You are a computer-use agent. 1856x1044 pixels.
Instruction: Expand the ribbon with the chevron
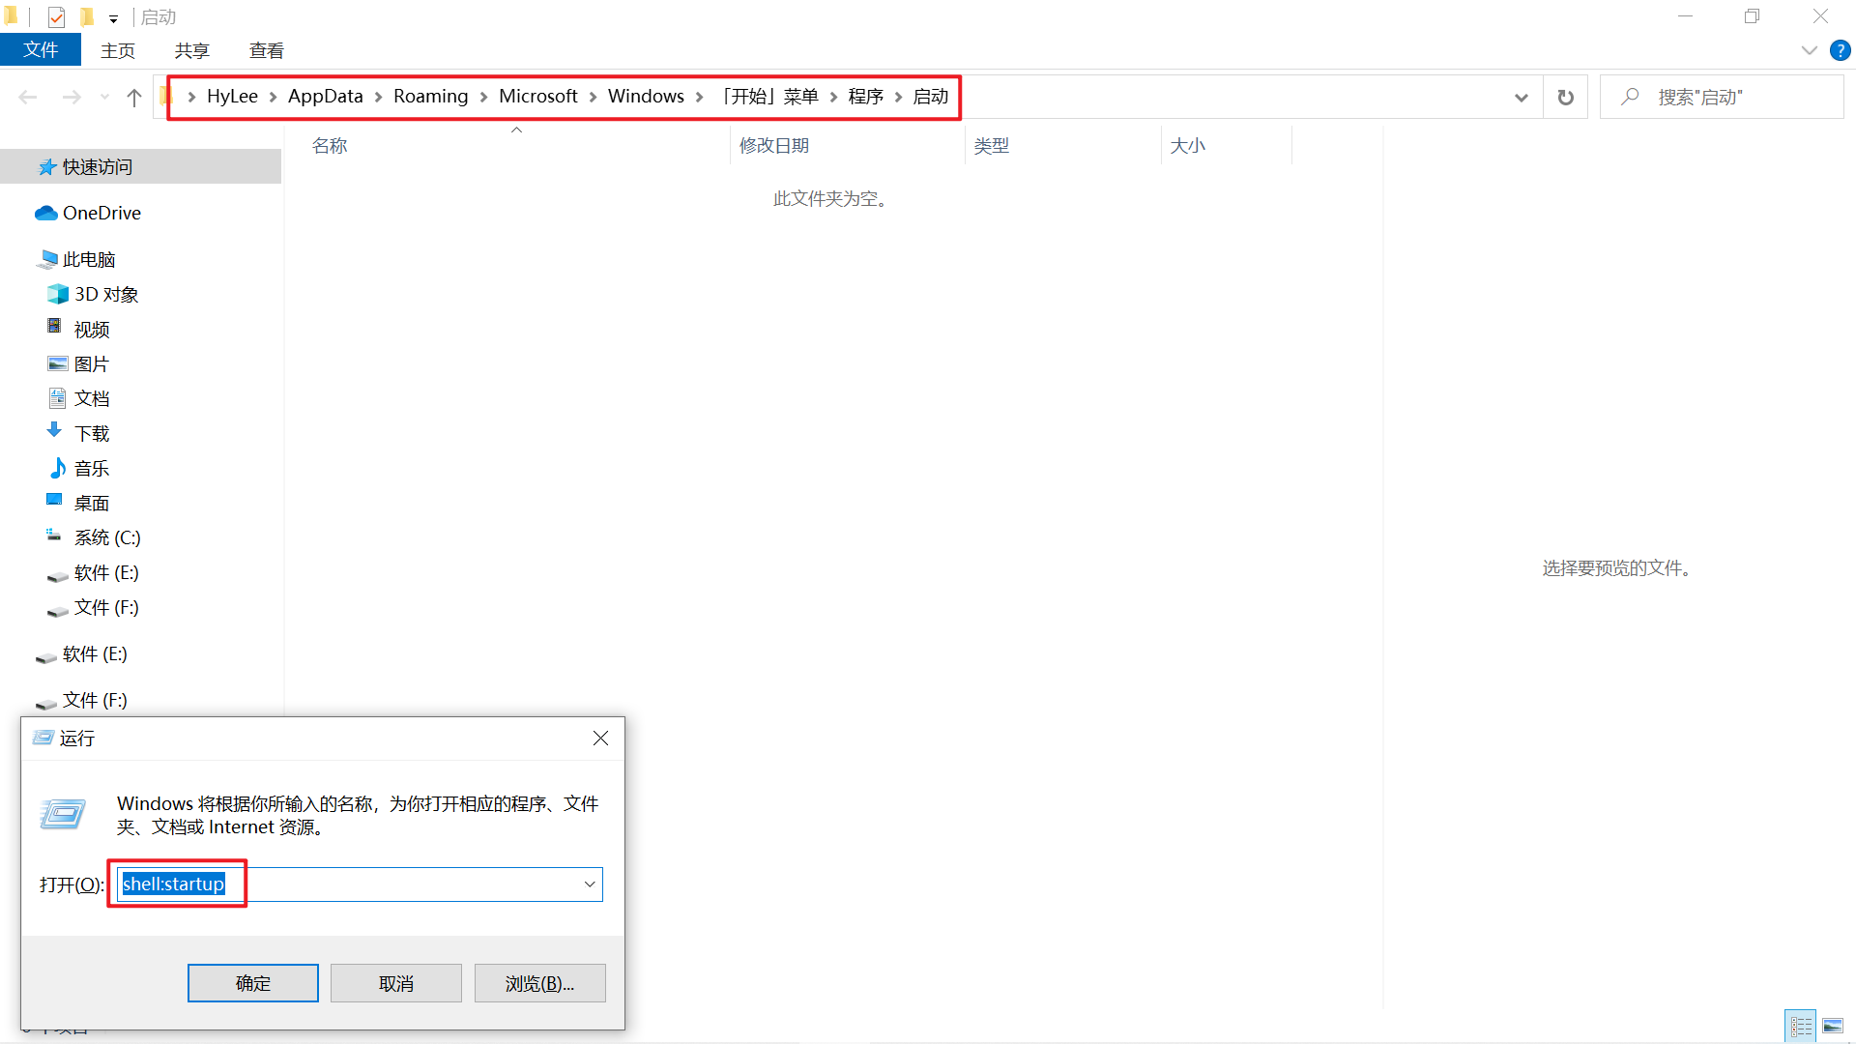1810,50
